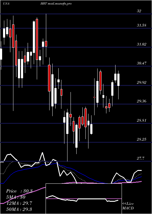152x214 pixels.
Task: Click the '12MA : 29.7' readout
Action: (19, 203)
